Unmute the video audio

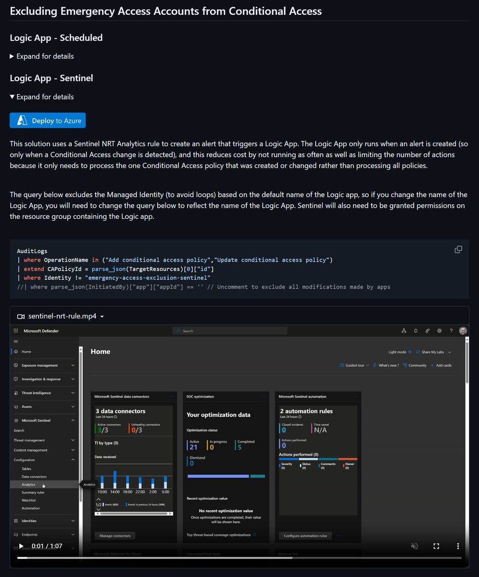point(414,546)
